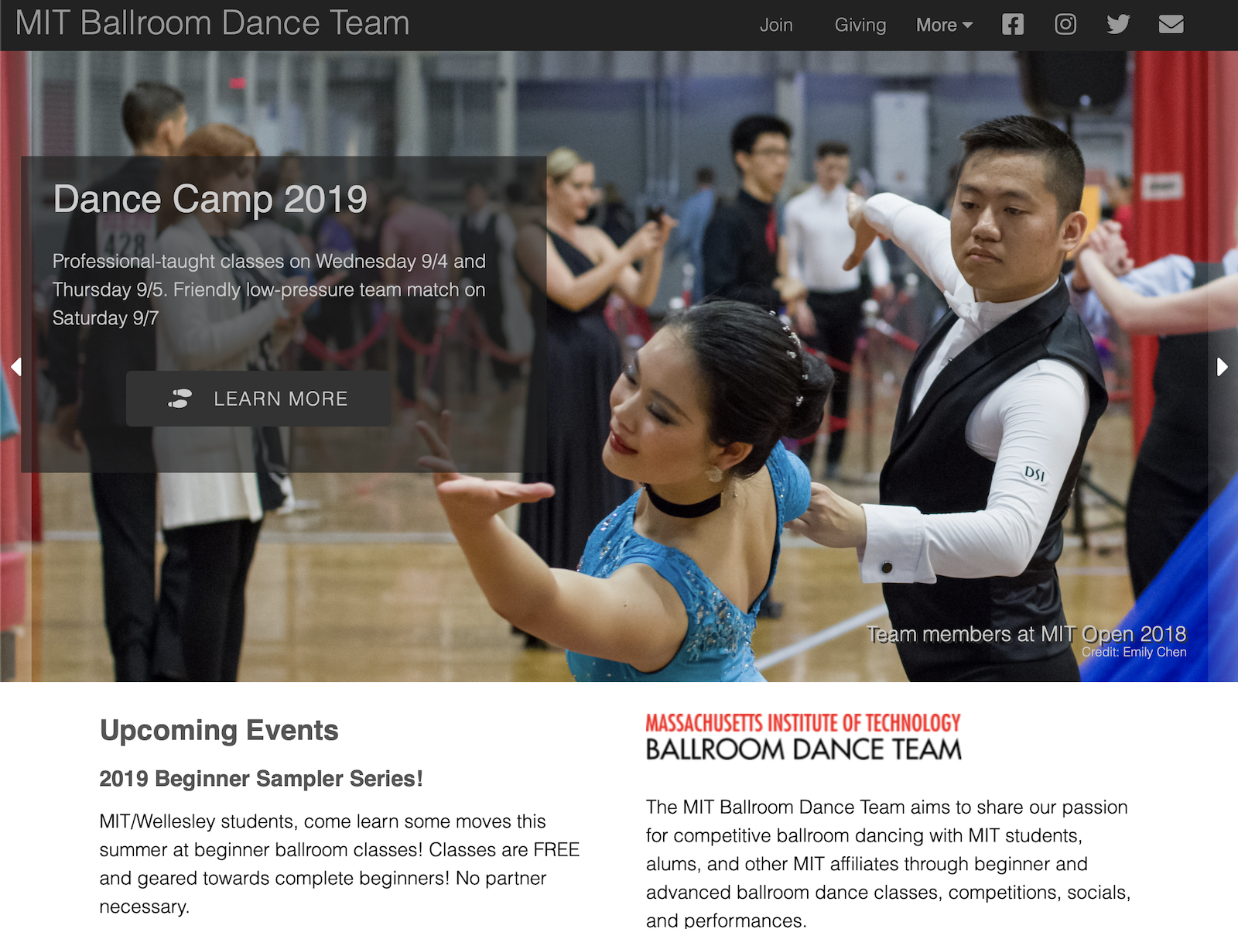
Task: Click caption Team members at MIT Open 2018
Action: 1026,634
